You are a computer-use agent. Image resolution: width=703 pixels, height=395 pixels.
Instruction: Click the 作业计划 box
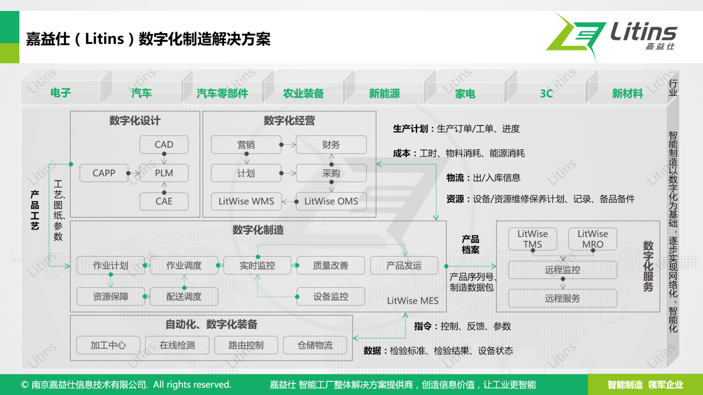(x=111, y=265)
